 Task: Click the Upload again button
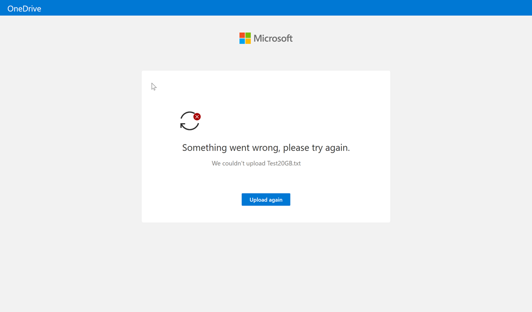pyautogui.click(x=265, y=200)
